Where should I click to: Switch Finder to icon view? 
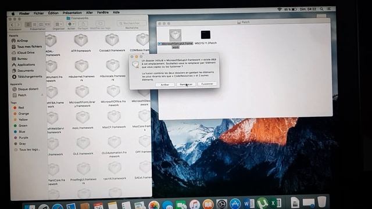click(x=28, y=24)
